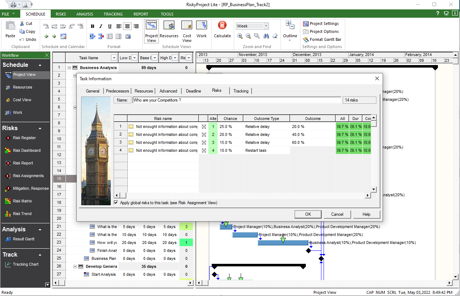Open Task Name column filter dropdown

pyautogui.click(x=114, y=58)
